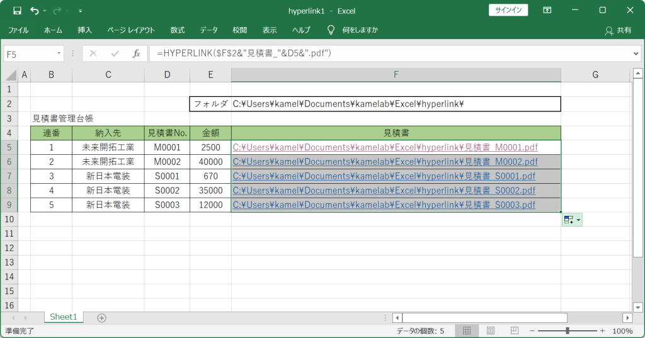Click the 納入先 header cell
645x338 pixels.
108,133
